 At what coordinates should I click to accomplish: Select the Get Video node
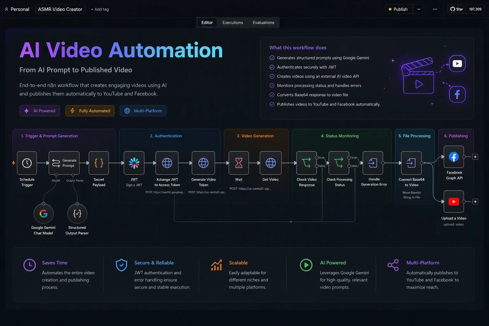coord(271,163)
